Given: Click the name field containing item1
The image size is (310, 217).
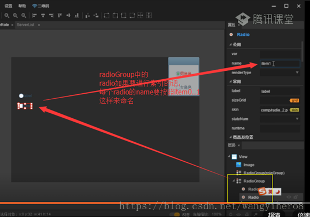Looking at the screenshot, I should point(280,64).
